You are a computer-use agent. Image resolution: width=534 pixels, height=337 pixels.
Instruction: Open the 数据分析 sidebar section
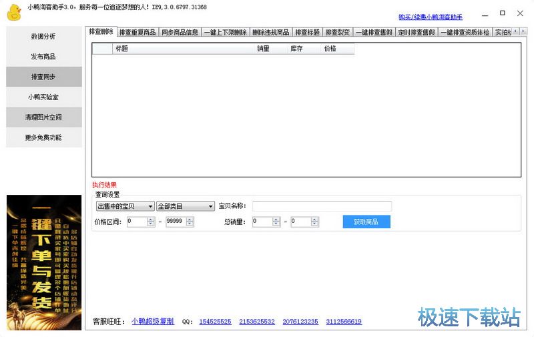coord(43,37)
